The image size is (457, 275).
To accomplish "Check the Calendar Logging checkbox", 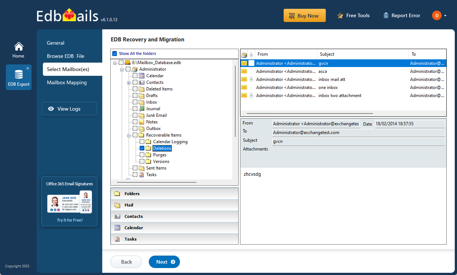I will coord(142,142).
